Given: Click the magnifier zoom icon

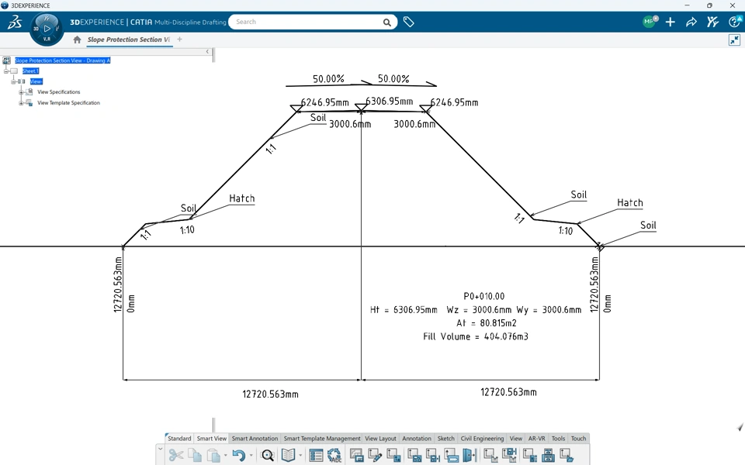Looking at the screenshot, I should coord(268,456).
